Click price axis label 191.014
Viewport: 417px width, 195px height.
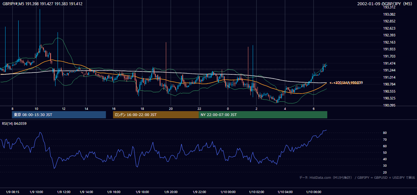389,77
